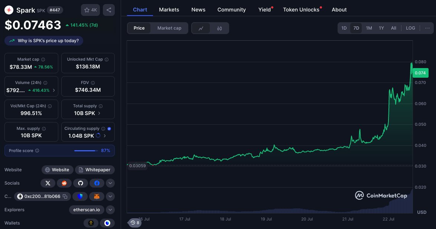Expand Volume (24h) details chevron
The image size is (436, 229).
coord(54,90)
